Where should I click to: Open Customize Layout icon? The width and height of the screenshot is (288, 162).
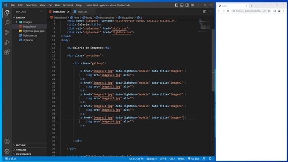coord(192,5)
